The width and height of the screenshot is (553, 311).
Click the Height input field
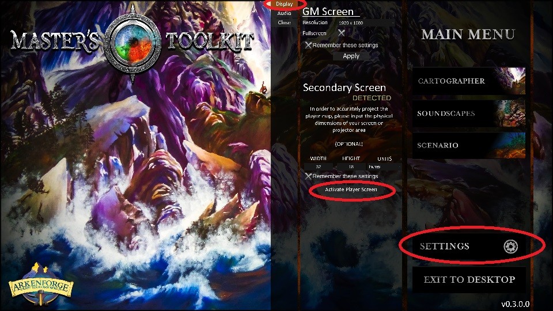click(351, 166)
